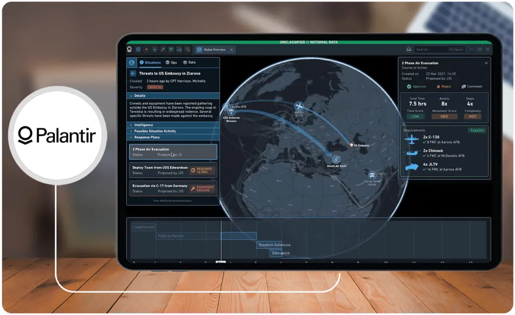The height and width of the screenshot is (315, 515).
Task: Click the MED movement score badge
Action: coord(444,116)
